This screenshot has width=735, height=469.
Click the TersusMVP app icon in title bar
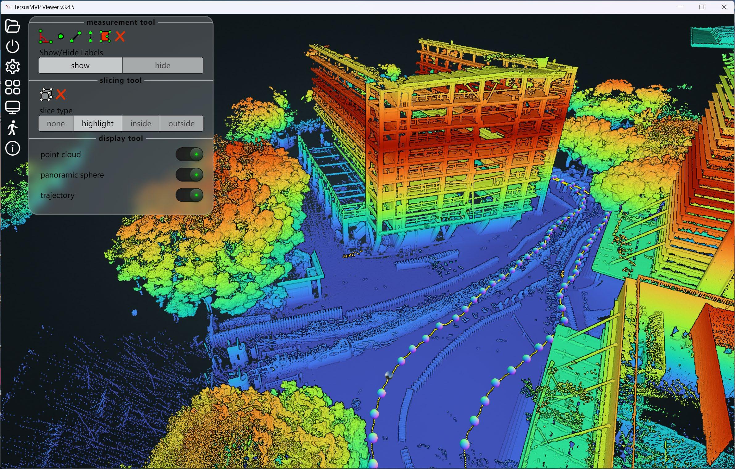(8, 7)
